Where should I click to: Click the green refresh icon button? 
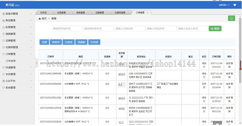[231, 18]
